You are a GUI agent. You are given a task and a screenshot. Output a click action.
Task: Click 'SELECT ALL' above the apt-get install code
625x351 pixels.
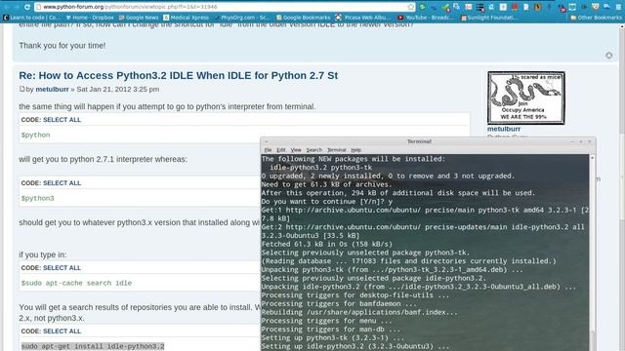[x=62, y=331]
